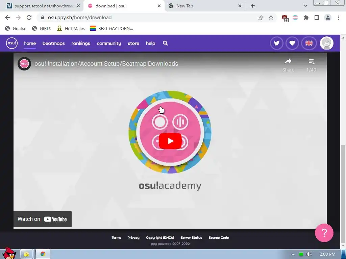
Task: Click the Angry Birds start button
Action: pos(9,253)
